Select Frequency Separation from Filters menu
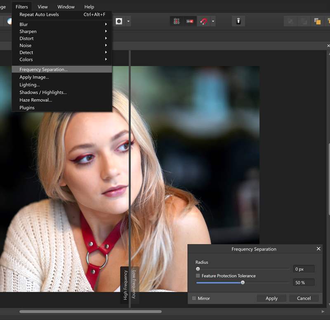Screen dimensions: 330x320 point(43,69)
